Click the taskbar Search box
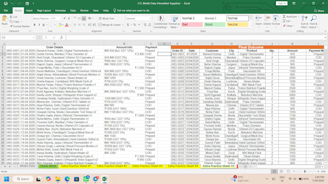 tap(23, 179)
